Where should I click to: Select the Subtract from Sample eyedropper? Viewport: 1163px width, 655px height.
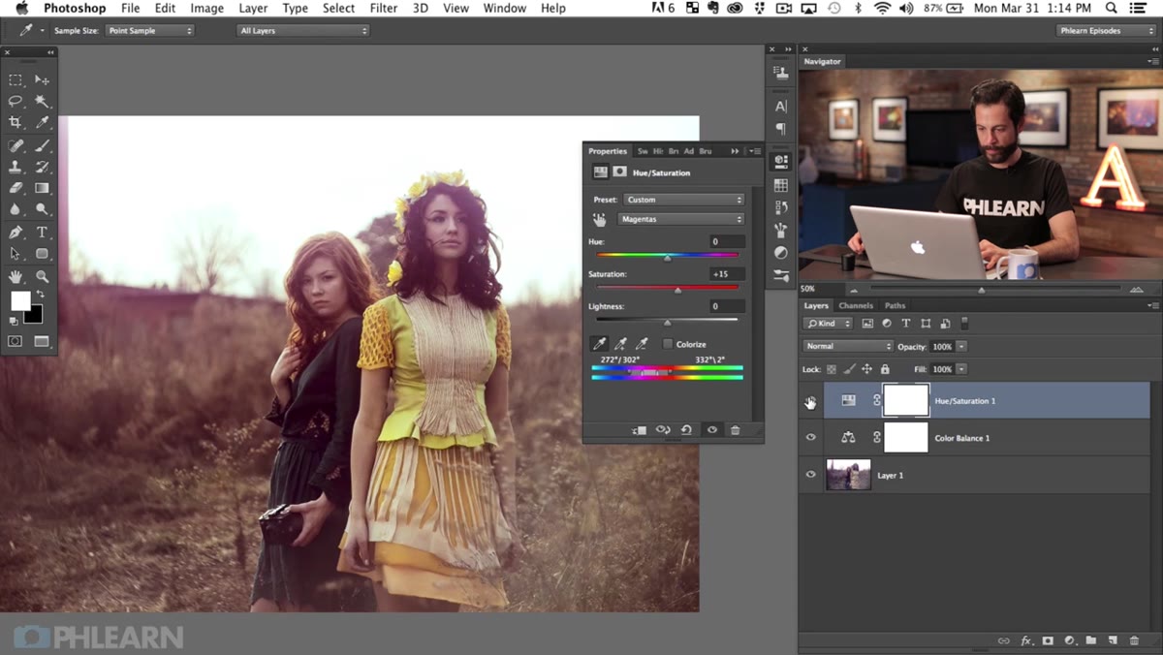pyautogui.click(x=642, y=344)
